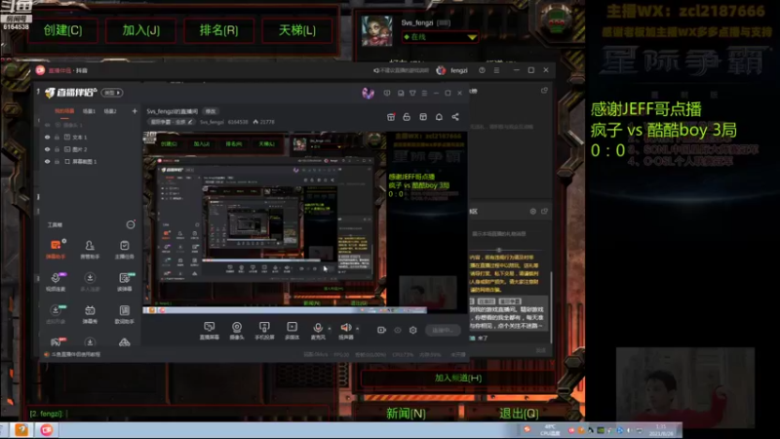
Task: Open the notification bell above preview
Action: pyautogui.click(x=439, y=116)
